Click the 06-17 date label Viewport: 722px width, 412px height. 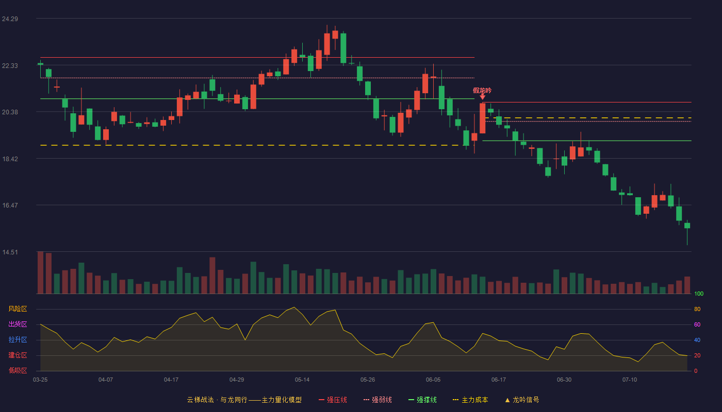499,380
